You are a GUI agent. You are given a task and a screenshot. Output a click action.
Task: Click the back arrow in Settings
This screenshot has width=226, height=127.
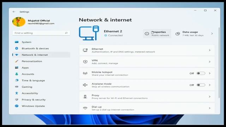tap(14, 12)
